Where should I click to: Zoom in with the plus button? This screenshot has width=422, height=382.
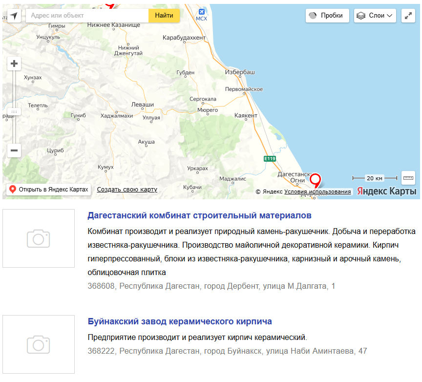point(14,64)
